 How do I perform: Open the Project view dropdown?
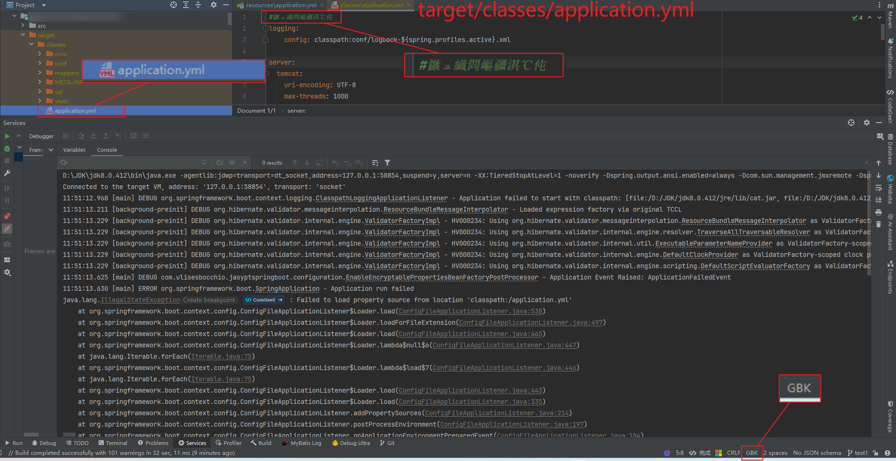click(44, 5)
